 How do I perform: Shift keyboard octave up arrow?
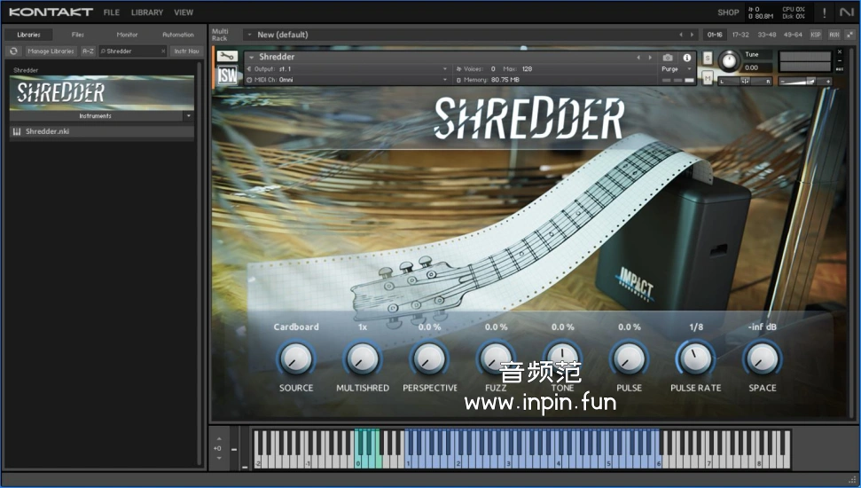click(x=219, y=438)
